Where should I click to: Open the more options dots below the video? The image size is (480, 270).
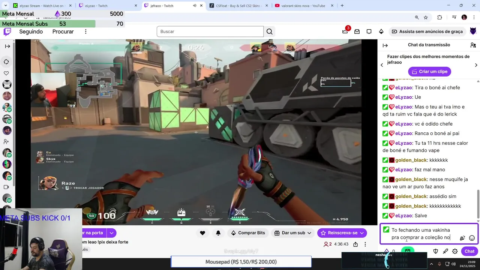point(365,244)
